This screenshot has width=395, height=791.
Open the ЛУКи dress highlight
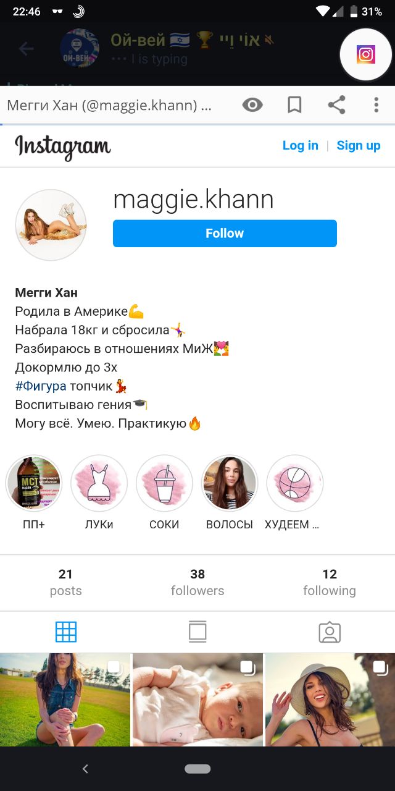99,483
